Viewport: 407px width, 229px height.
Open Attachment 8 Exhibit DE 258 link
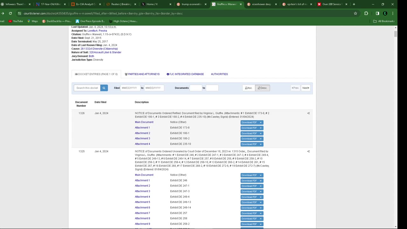142,219
